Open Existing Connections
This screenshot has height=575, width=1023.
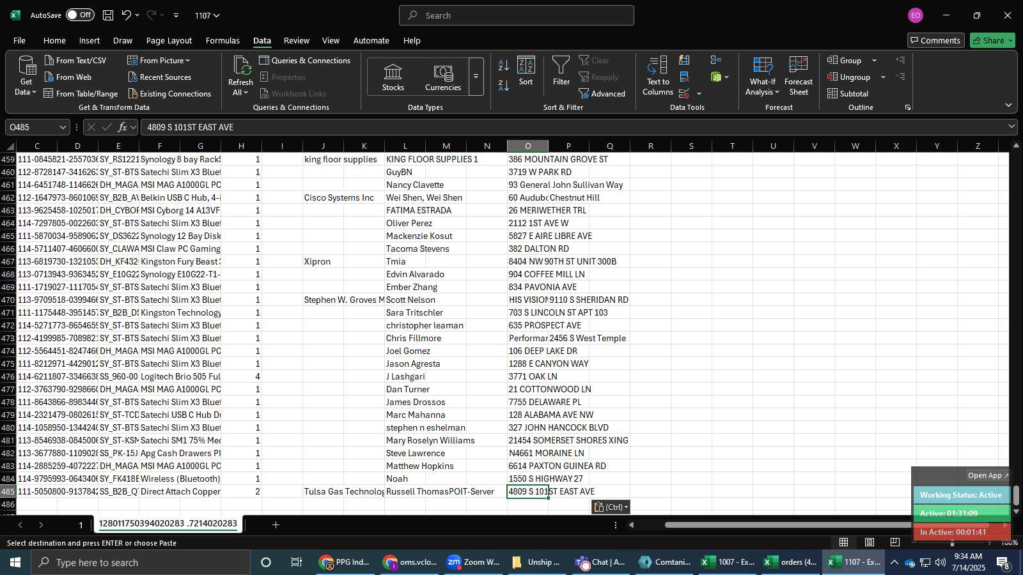click(x=169, y=93)
